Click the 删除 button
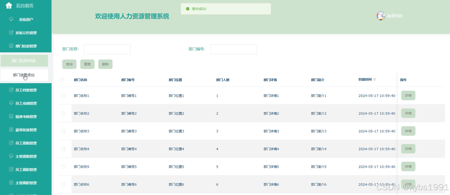The image size is (450, 195). click(x=105, y=64)
